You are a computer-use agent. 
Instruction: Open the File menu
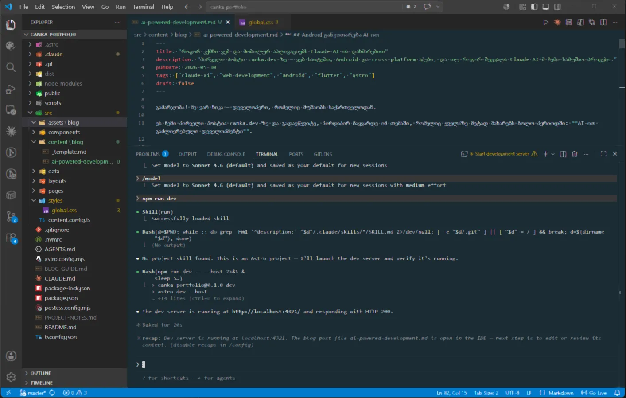24,7
